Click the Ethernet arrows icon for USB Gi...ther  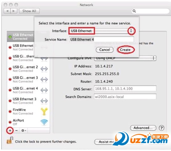click(44, 59)
